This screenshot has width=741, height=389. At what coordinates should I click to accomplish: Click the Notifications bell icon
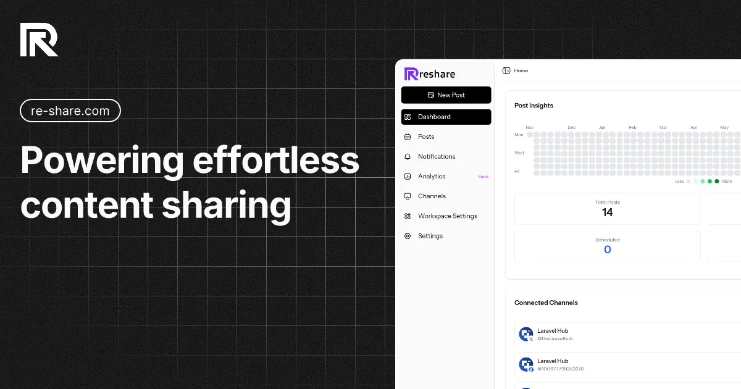[x=408, y=156]
